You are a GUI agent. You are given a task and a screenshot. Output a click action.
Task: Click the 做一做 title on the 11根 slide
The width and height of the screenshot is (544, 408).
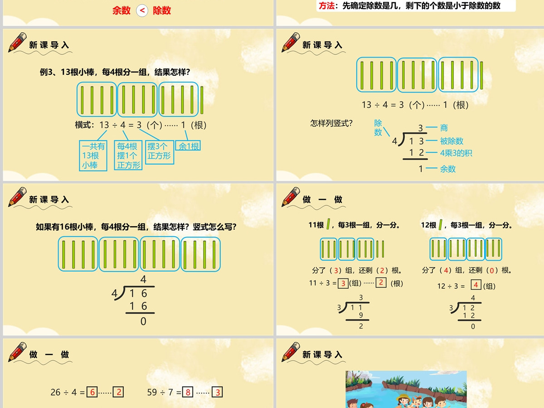pyautogui.click(x=322, y=199)
